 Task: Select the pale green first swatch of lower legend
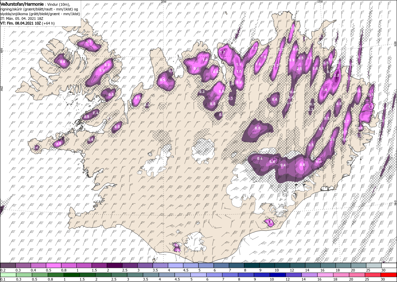[8, 275]
